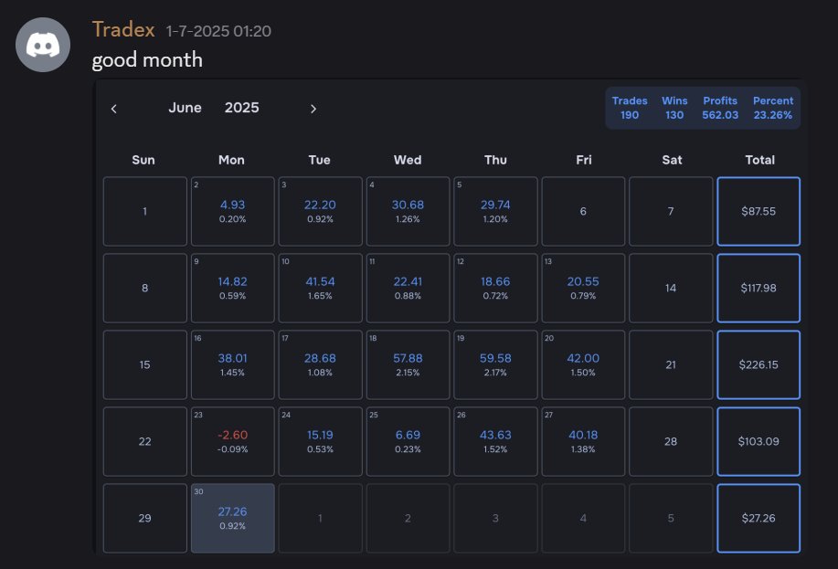
Task: Open June 3 cell showing 22.20
Action: pyautogui.click(x=320, y=211)
